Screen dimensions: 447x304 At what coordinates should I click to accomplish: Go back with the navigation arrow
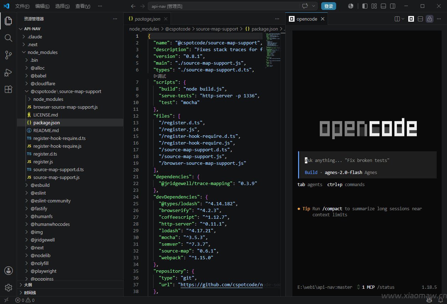click(x=133, y=6)
